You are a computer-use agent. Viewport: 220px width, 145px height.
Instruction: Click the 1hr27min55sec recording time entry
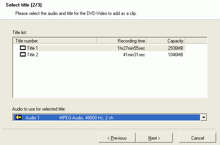[131, 48]
